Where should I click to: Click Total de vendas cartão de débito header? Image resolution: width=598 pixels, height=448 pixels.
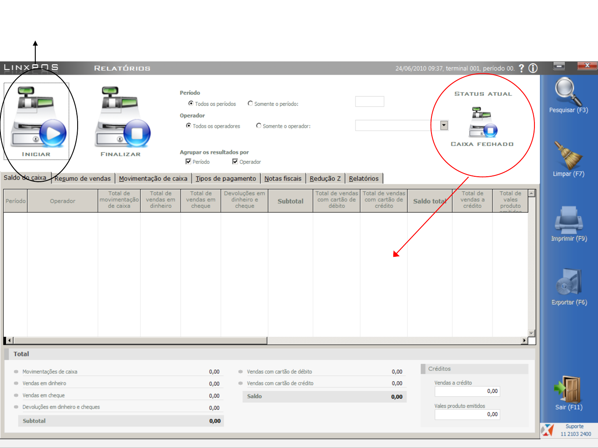[x=337, y=201]
